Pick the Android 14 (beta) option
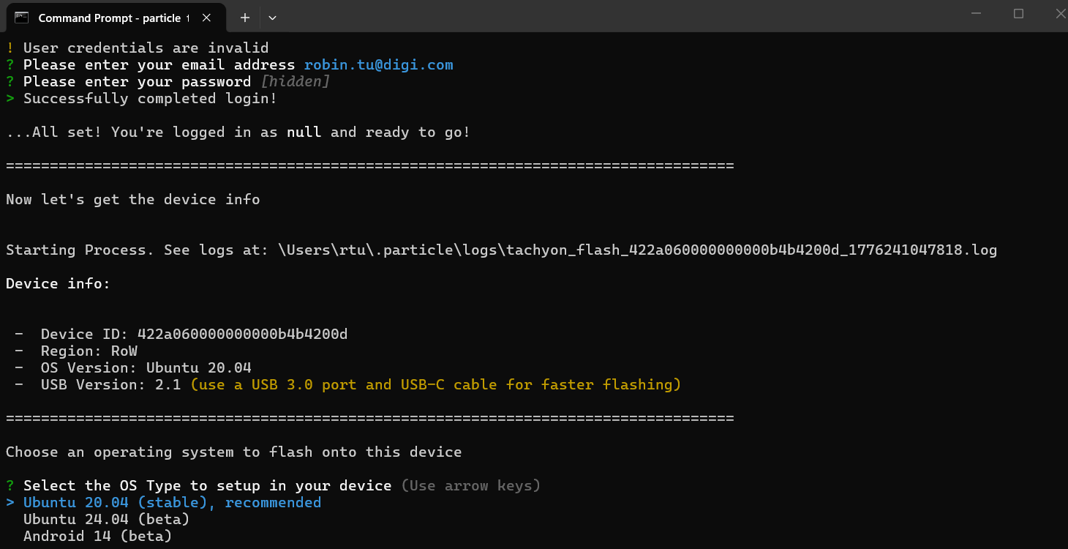 97,536
